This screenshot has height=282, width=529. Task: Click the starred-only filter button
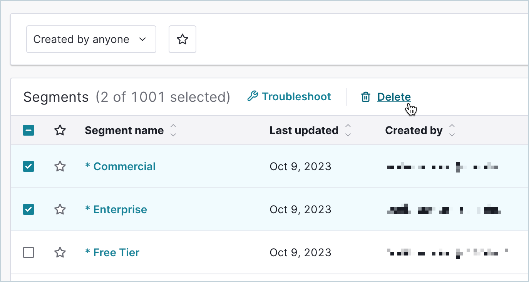[182, 39]
